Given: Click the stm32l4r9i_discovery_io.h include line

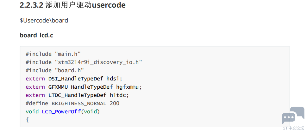Looking at the screenshot, I should click(x=84, y=62).
